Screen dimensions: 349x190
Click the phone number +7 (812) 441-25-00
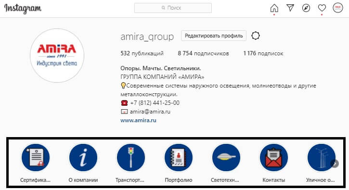[155, 103]
